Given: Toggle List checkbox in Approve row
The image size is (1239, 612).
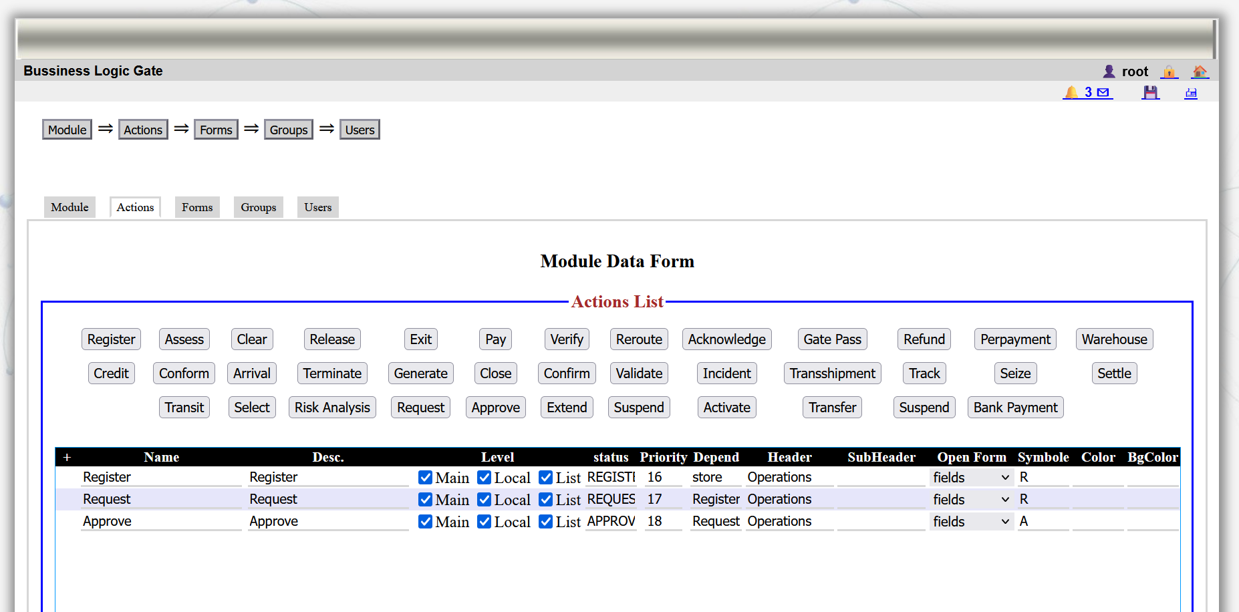Looking at the screenshot, I should [x=546, y=522].
